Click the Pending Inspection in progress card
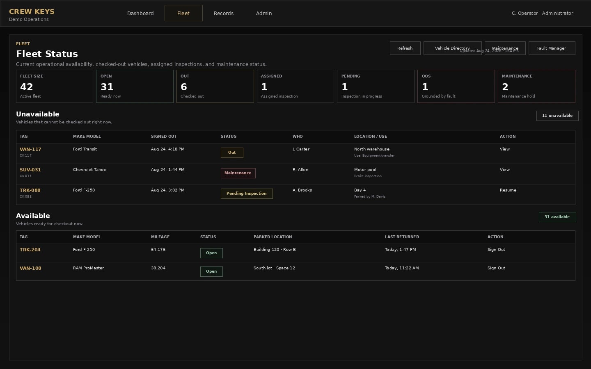The width and height of the screenshot is (591, 369). click(376, 86)
